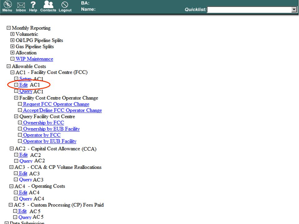Click the Gas Pipeline Splits label
The height and width of the screenshot is (224, 299).
tap(35, 46)
